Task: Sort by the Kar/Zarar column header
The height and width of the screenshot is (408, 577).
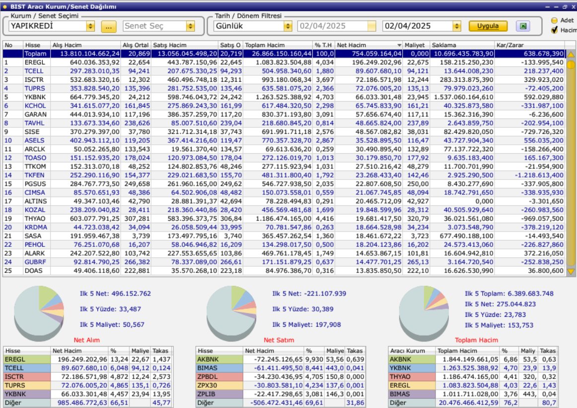Action: click(x=529, y=45)
